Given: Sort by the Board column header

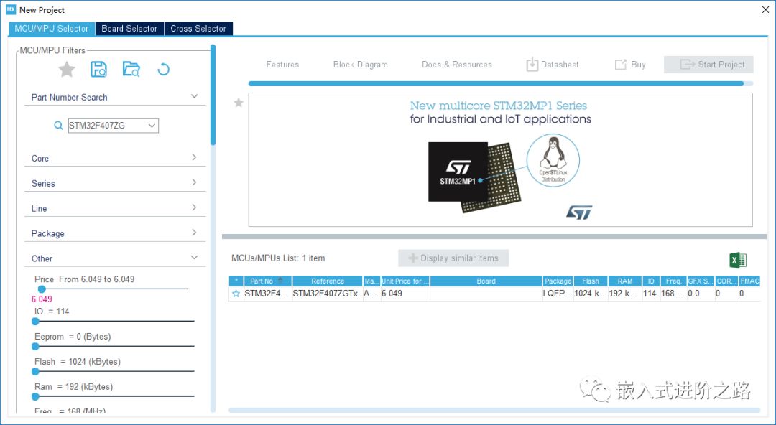Looking at the screenshot, I should tap(486, 281).
